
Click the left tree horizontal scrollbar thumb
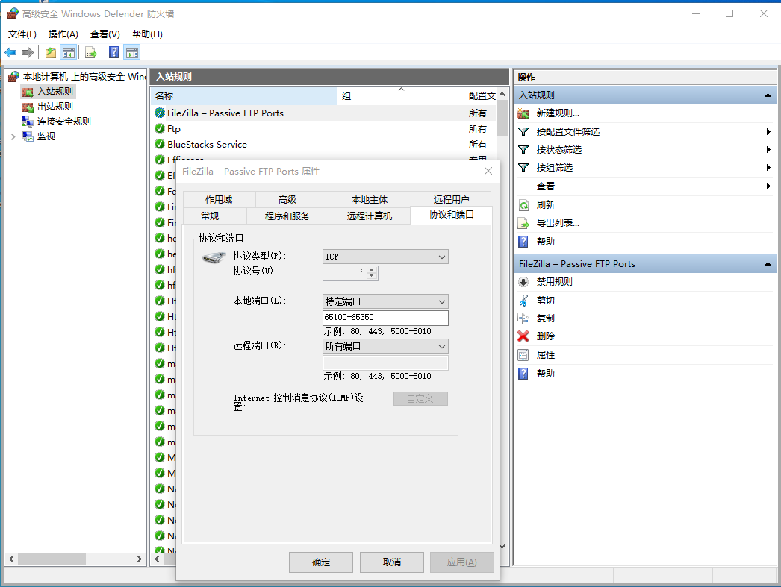click(52, 559)
